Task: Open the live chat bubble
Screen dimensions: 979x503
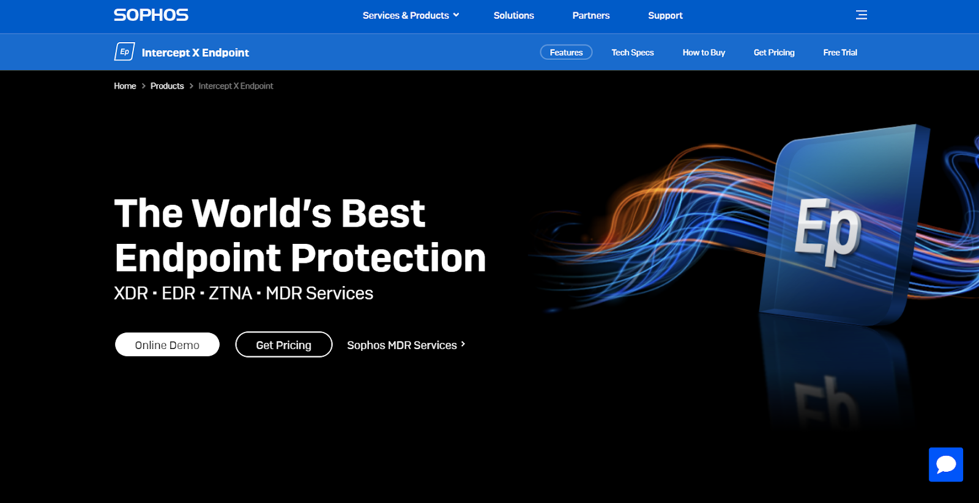Action: tap(946, 464)
